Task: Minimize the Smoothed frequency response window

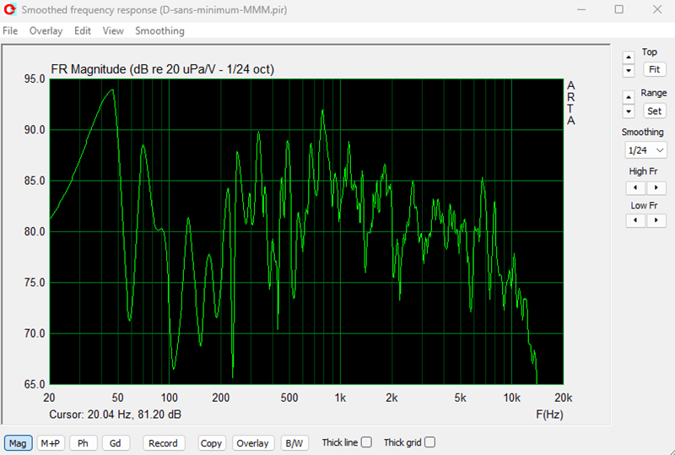Action: 581,9
